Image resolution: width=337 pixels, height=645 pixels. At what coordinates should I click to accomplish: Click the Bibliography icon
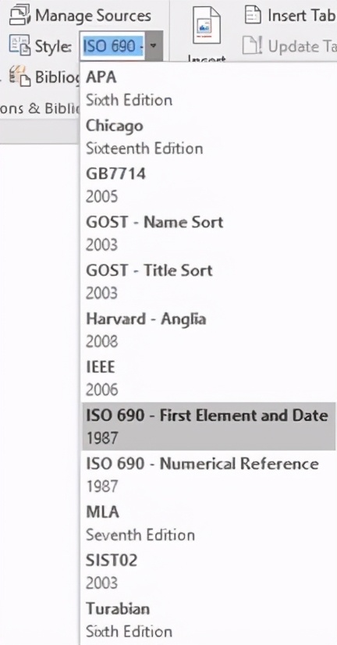click(20, 76)
